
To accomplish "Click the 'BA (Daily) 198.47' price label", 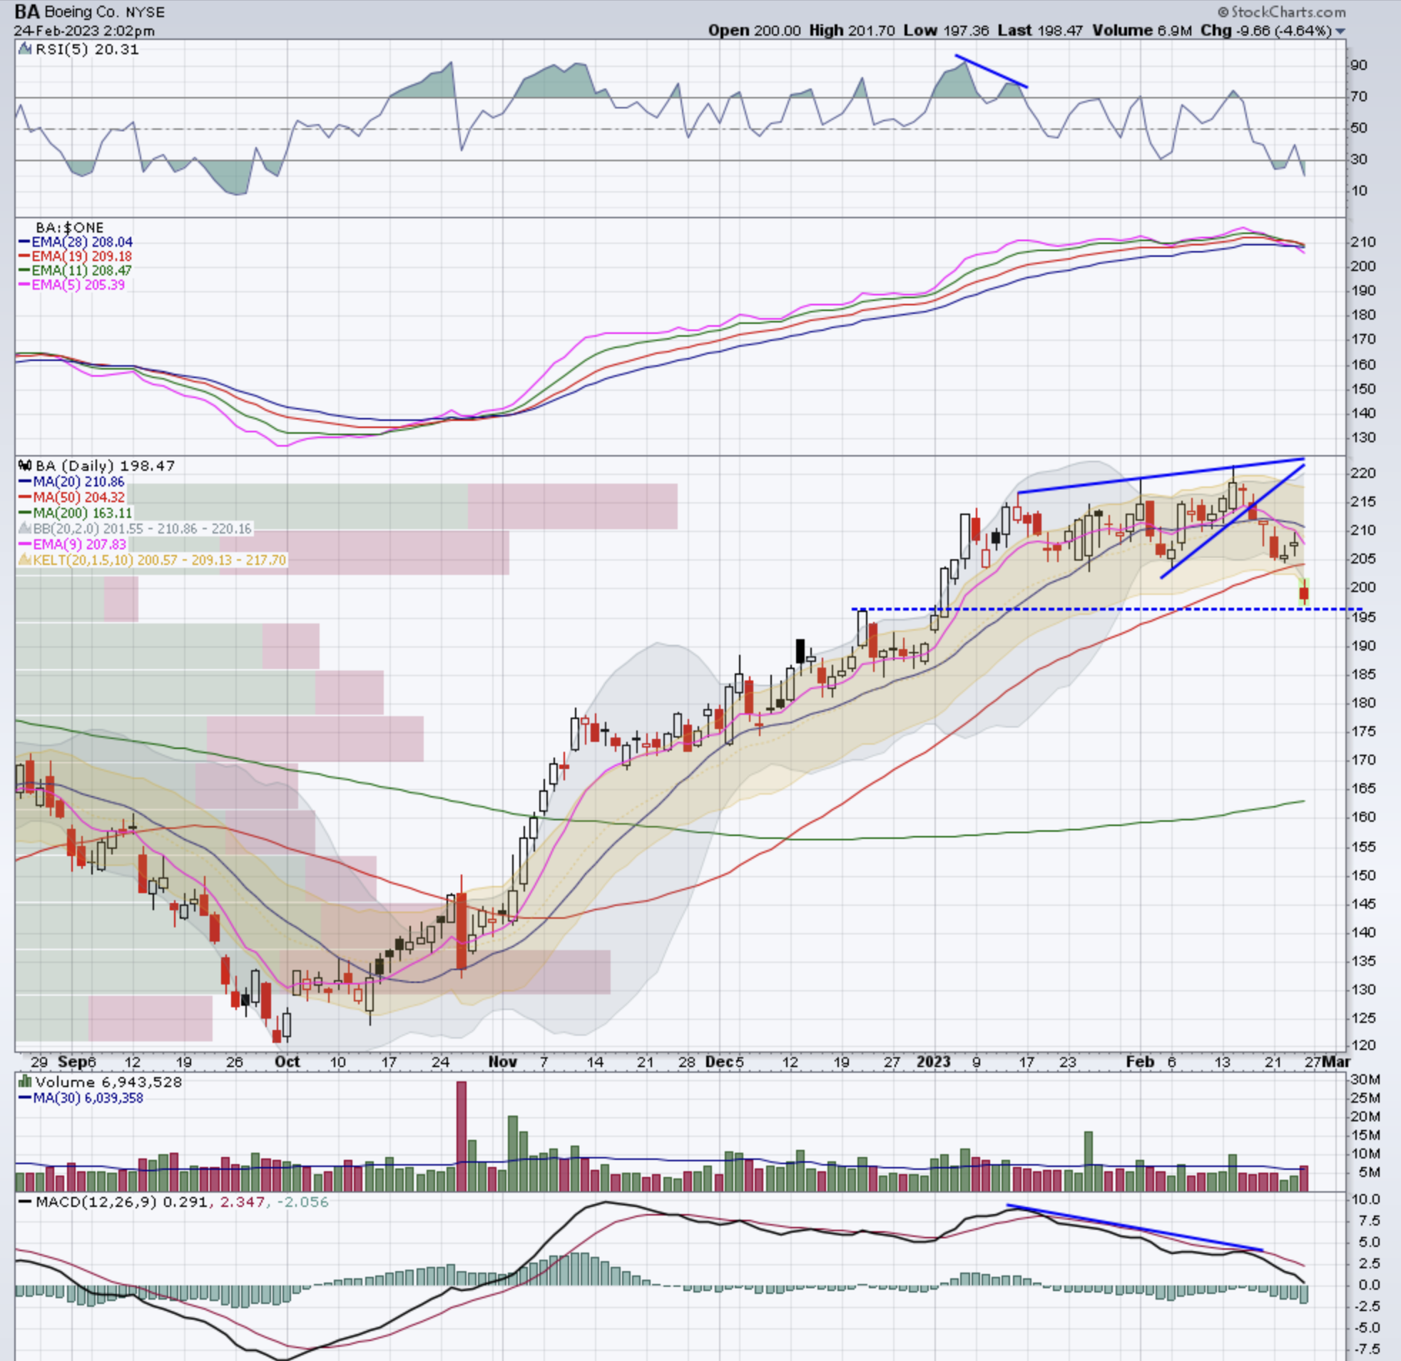I will pyautogui.click(x=105, y=466).
